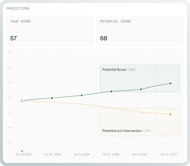Select the green data point above Oct 10, 2025
Screen dimensions: 190x166
[x=52, y=98]
